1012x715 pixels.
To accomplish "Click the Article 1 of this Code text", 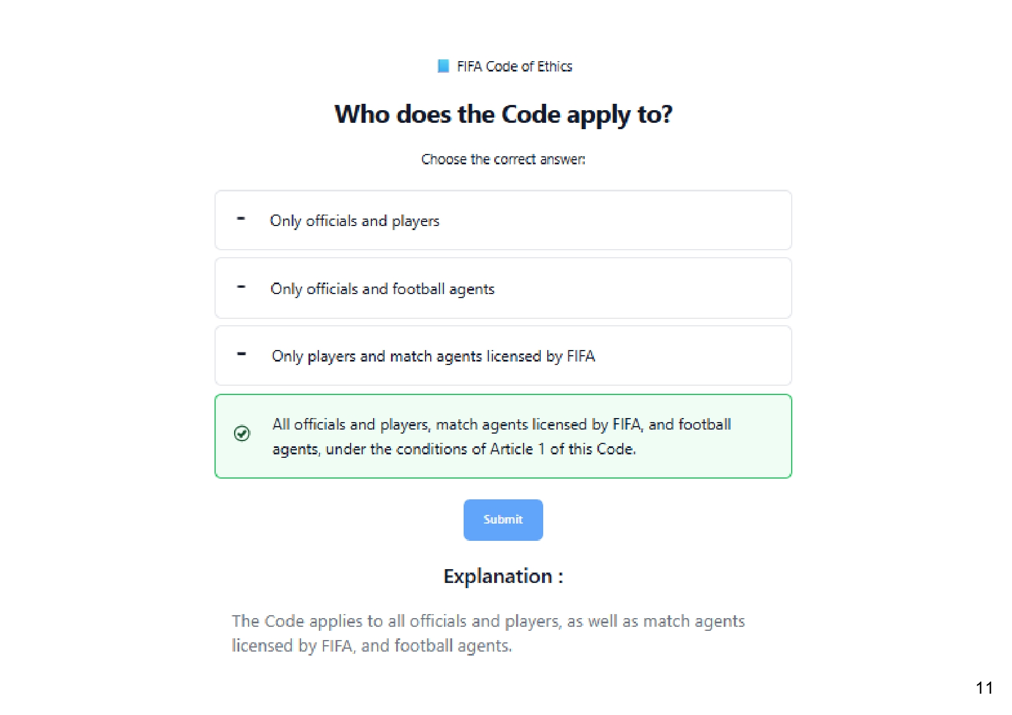I will (562, 449).
